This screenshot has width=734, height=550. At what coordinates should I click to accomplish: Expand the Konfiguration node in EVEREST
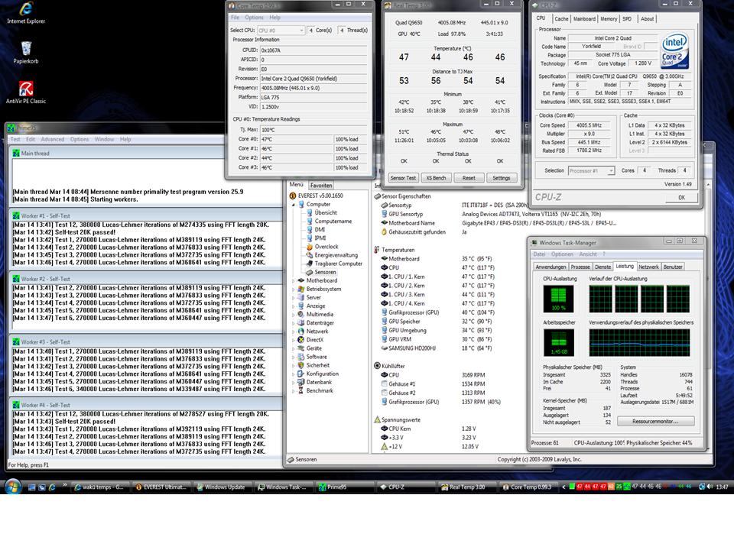coord(294,374)
